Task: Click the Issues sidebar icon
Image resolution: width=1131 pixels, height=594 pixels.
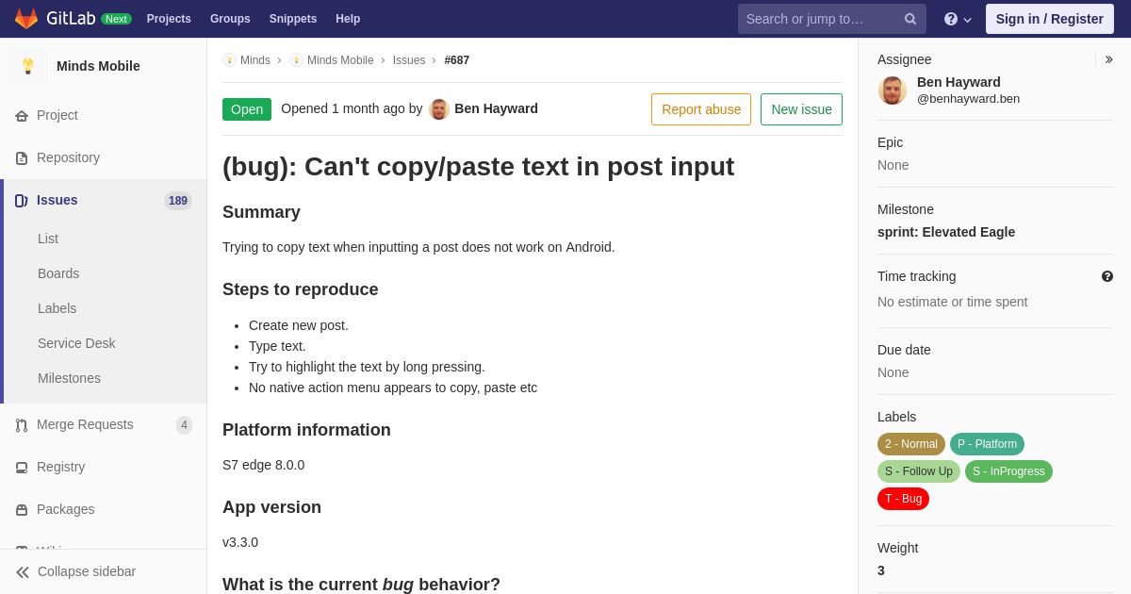Action: (x=22, y=201)
